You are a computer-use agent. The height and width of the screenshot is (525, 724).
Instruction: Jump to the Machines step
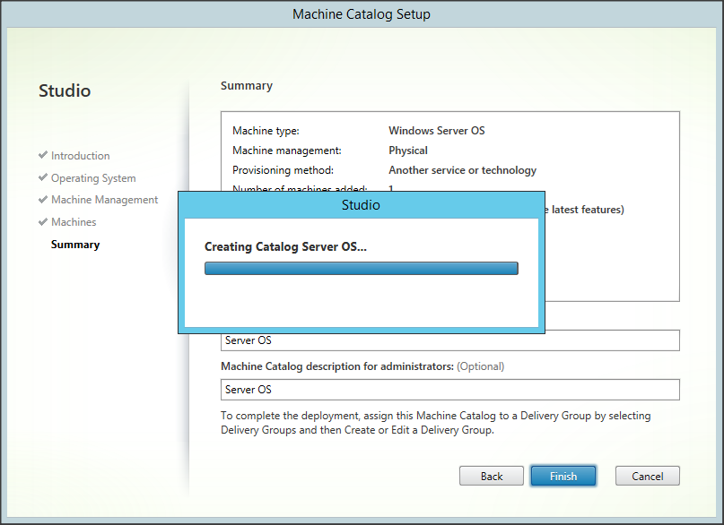[74, 222]
